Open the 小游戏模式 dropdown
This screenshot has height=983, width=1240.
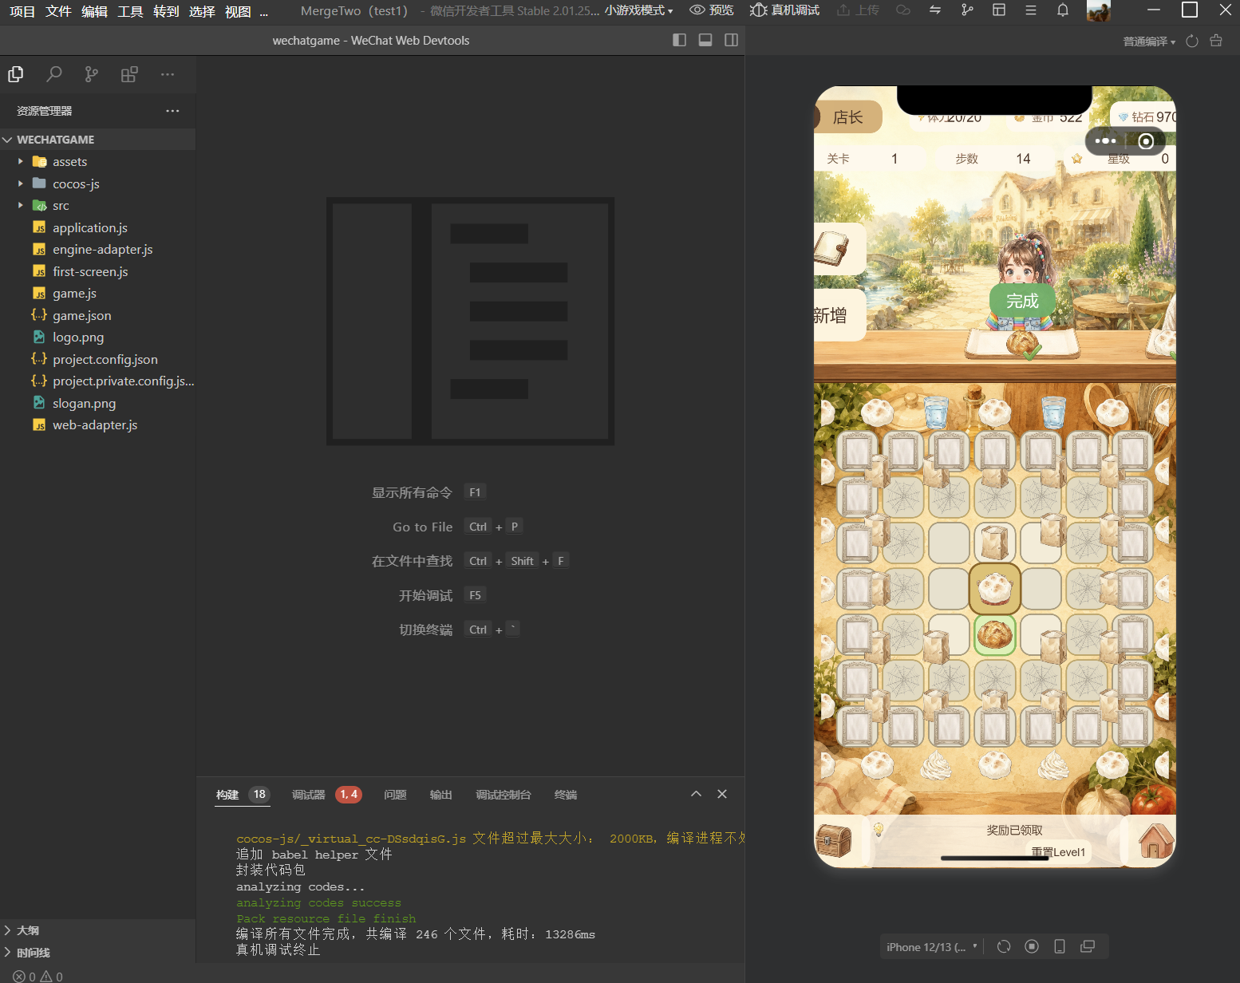(x=638, y=10)
